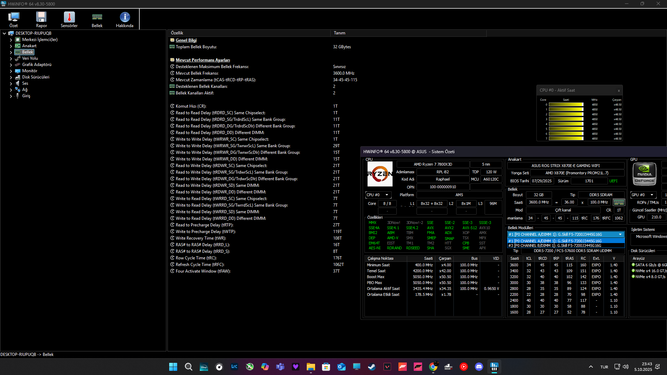Click the Boost Max row in Çalışma Noktası

[433, 277]
